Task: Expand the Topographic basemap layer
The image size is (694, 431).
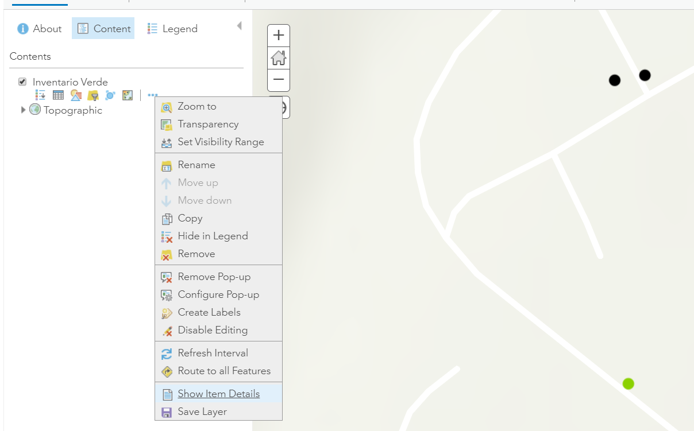Action: tap(24, 110)
